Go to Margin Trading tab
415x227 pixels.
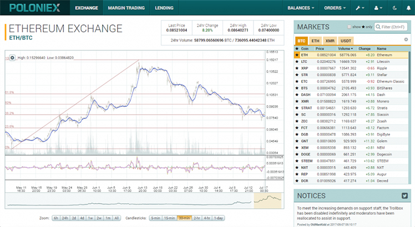click(x=126, y=8)
